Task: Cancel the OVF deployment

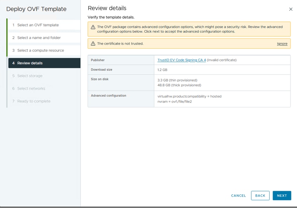Action: (x=238, y=195)
